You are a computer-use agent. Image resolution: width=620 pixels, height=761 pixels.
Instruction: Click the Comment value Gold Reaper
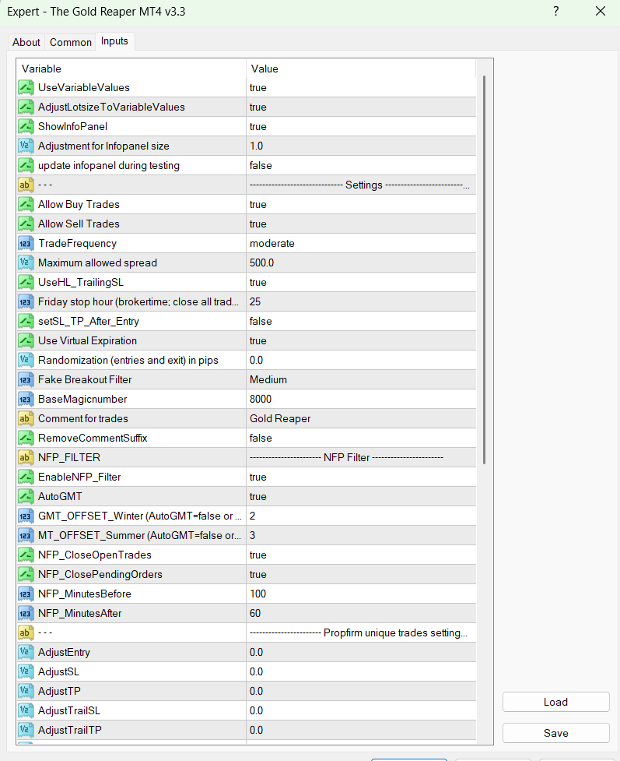[280, 418]
